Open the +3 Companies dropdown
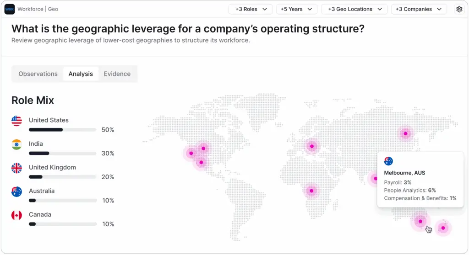 pos(419,9)
